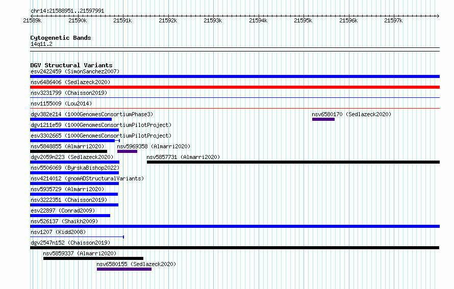Select the blue bar under dgv382e214
The width and height of the screenshot is (454, 289).
[x=71, y=119]
